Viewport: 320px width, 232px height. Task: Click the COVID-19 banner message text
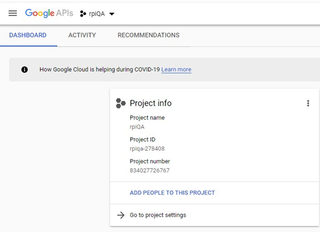coord(100,69)
